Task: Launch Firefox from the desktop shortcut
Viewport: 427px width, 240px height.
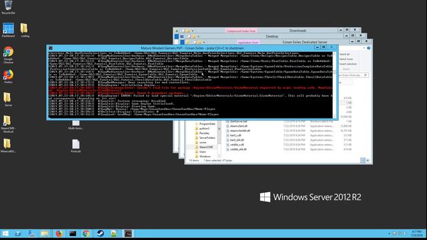Action: click(8, 77)
